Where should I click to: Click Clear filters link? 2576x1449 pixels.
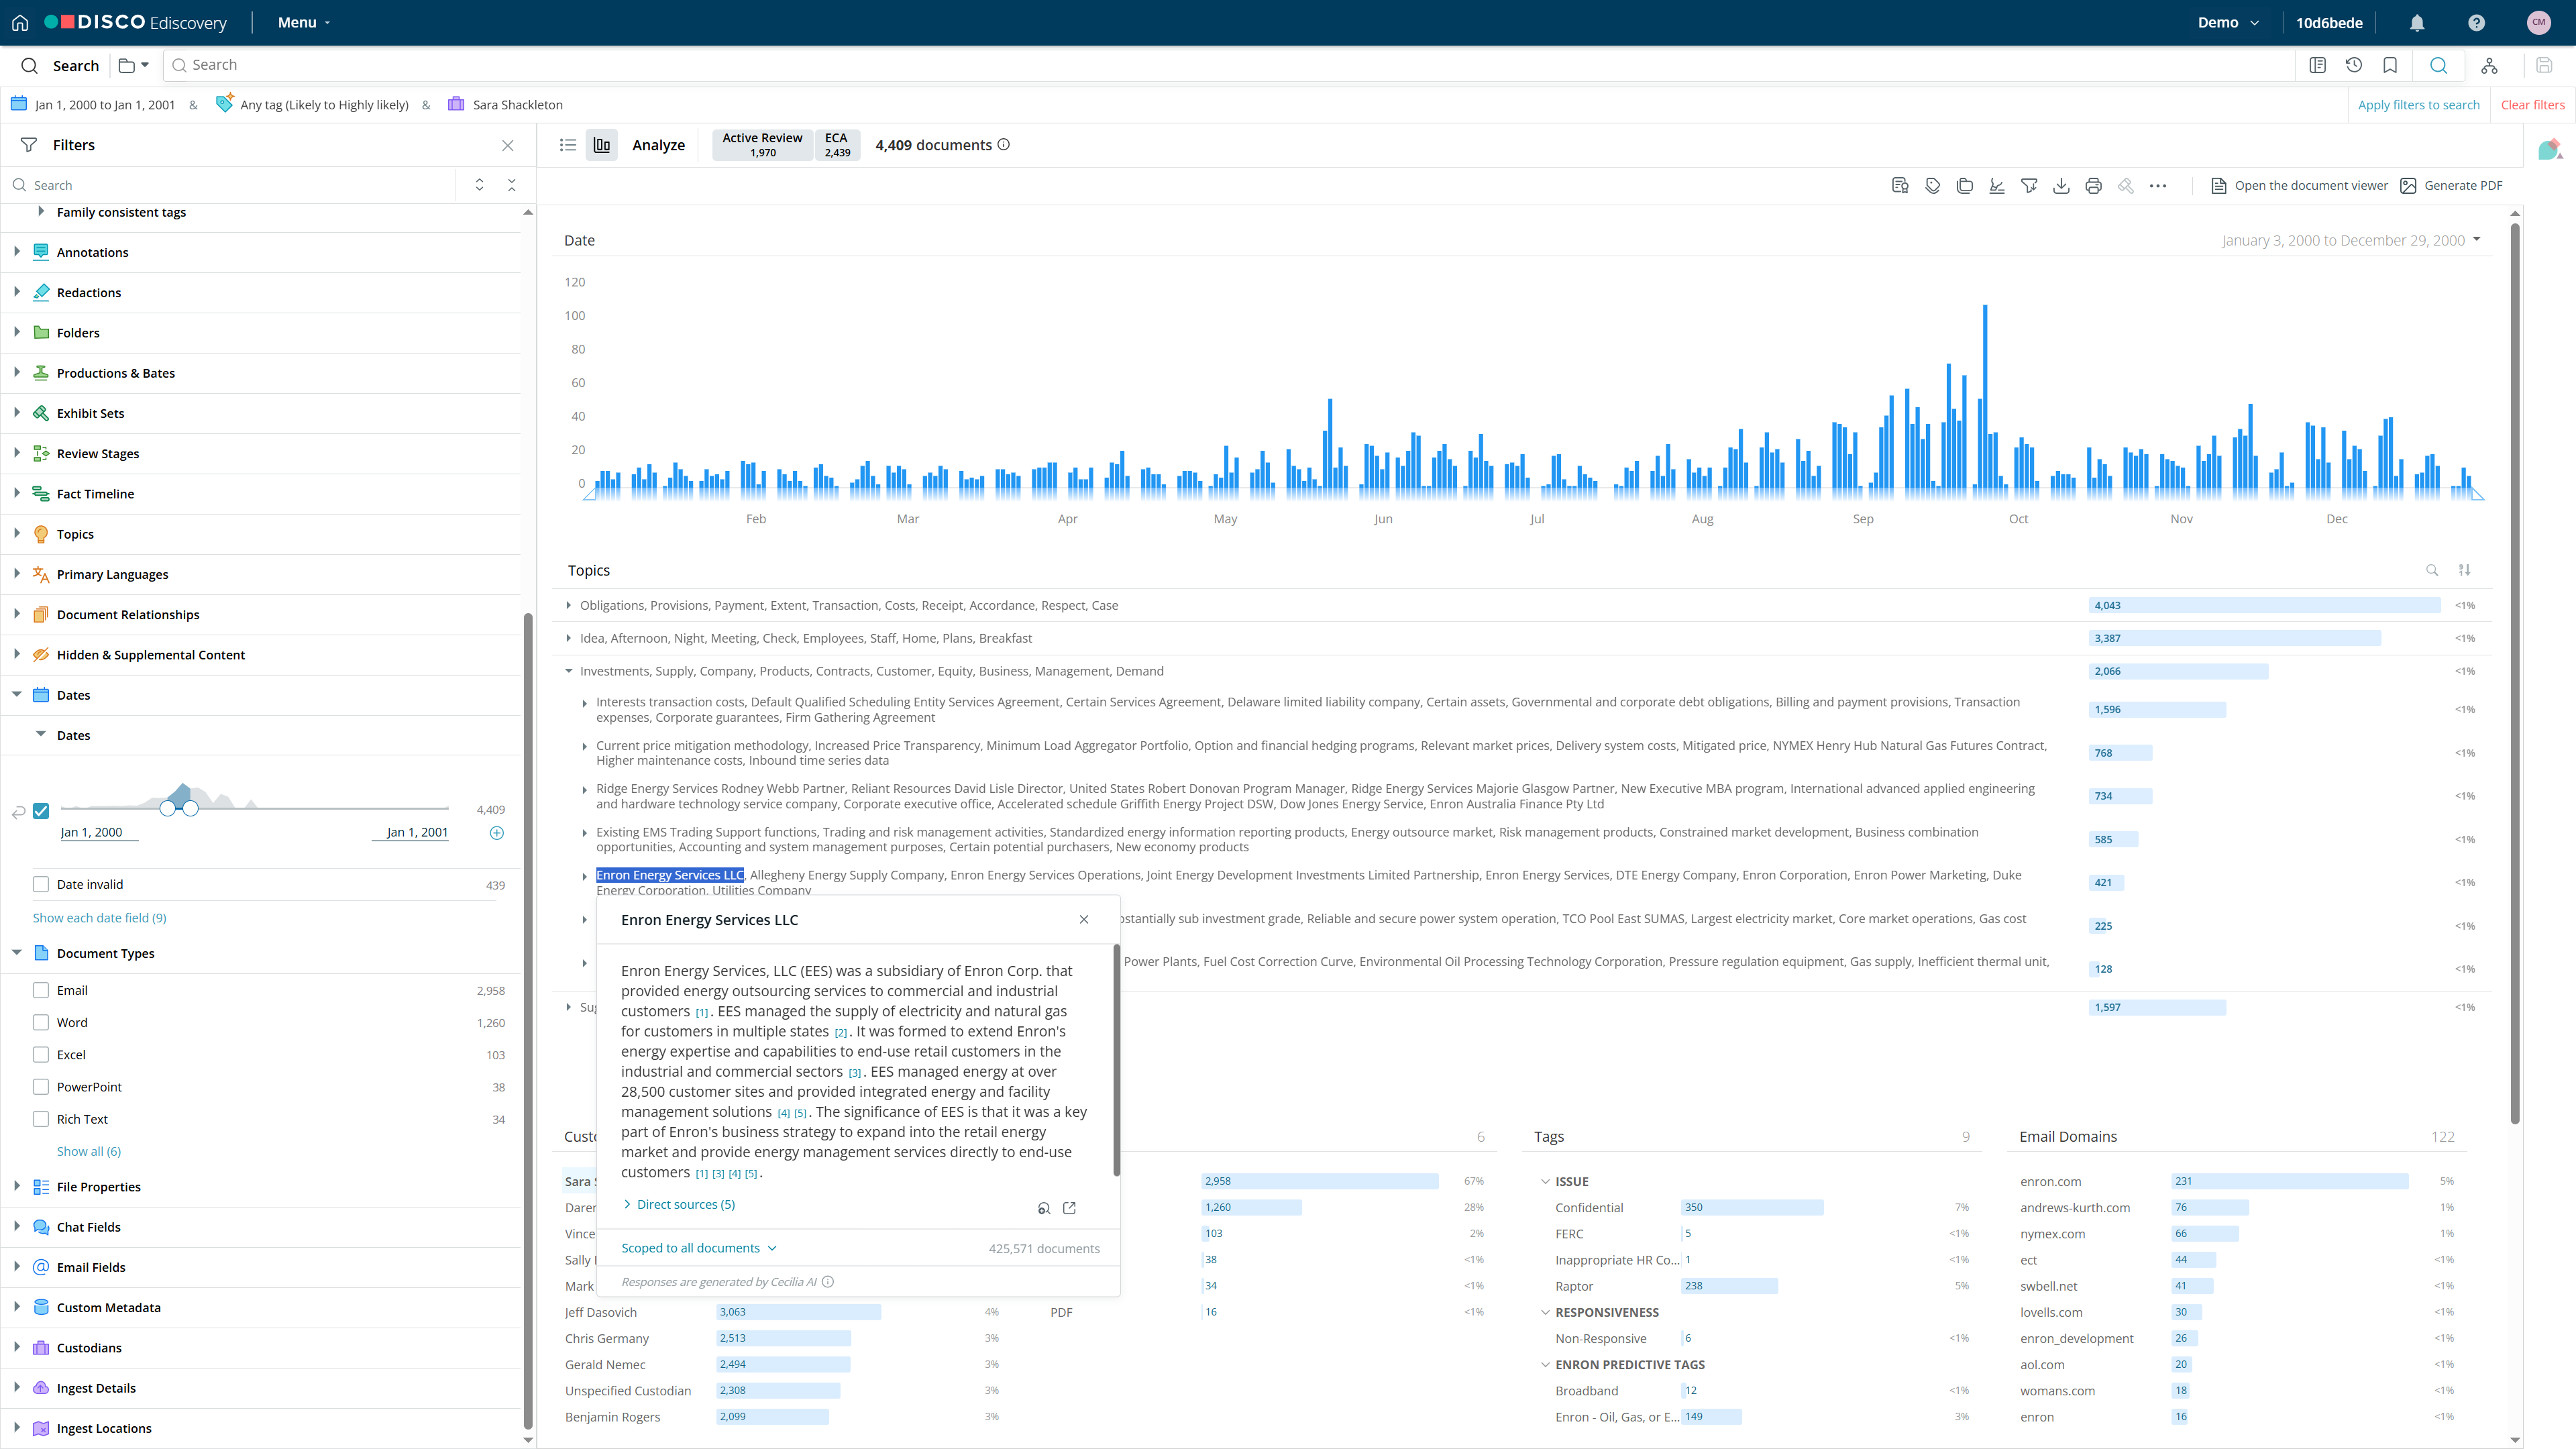2532,105
